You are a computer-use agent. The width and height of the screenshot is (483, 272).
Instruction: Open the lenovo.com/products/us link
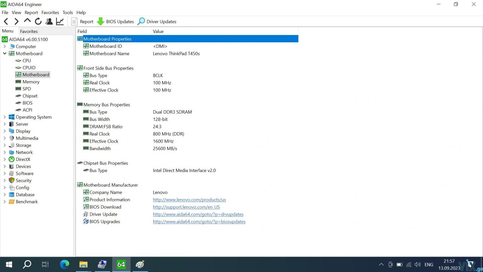[189, 200]
